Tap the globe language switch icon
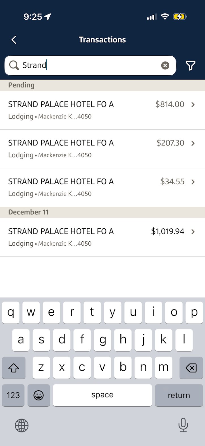 [x=22, y=425]
